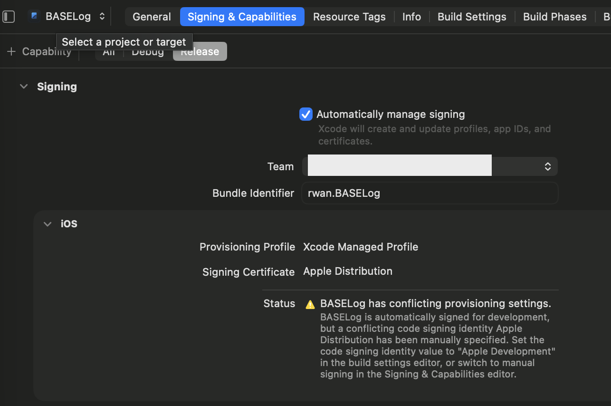The image size is (611, 406).
Task: Select the All configuration filter
Action: point(109,52)
